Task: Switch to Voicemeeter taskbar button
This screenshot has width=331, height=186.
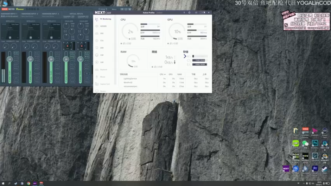Action: click(41, 184)
